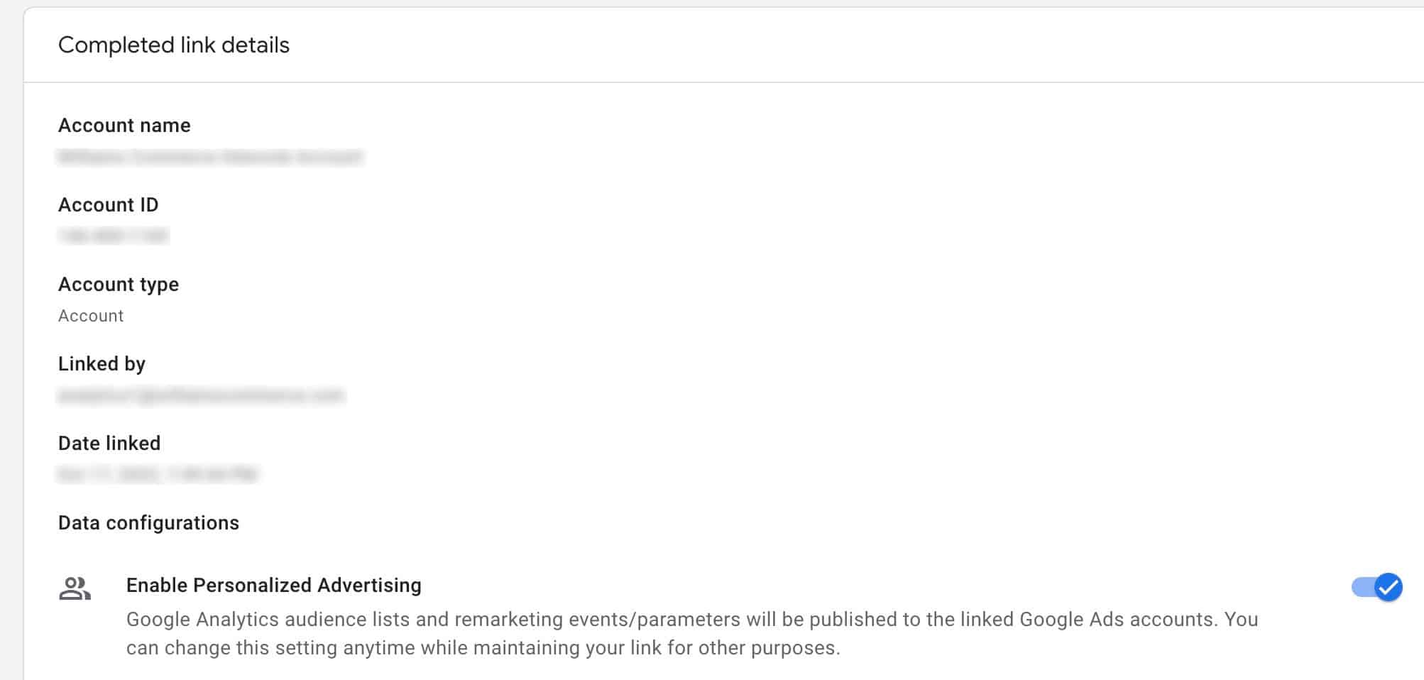This screenshot has height=680, width=1424.
Task: Click the Account value under Account type
Action: click(91, 316)
